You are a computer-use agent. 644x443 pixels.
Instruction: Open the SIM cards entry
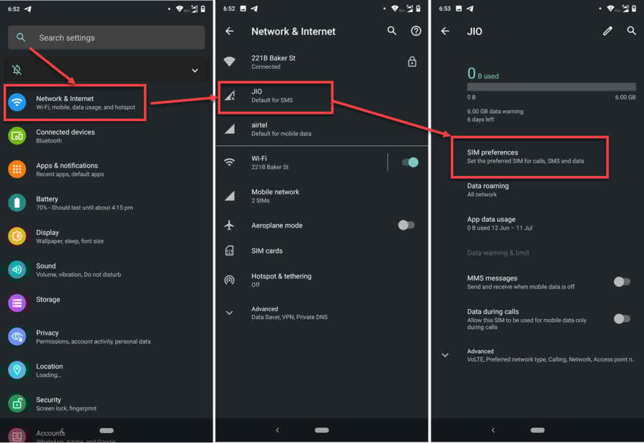(x=322, y=251)
